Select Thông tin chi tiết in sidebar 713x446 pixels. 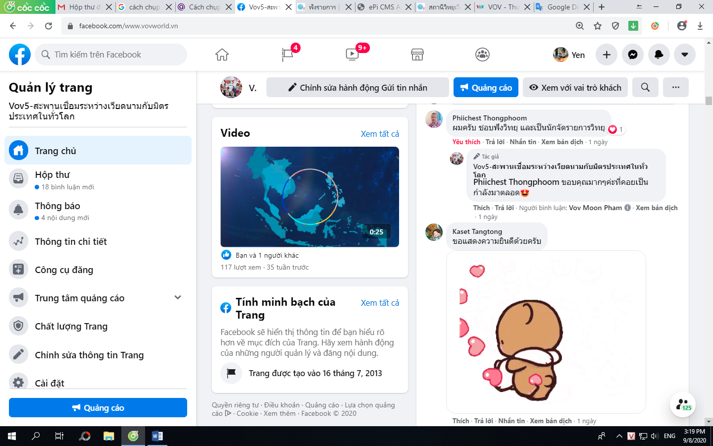tap(71, 242)
